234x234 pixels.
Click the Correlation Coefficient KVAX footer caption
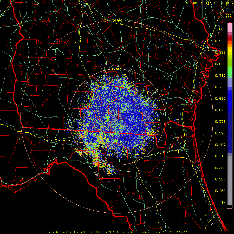point(118,232)
